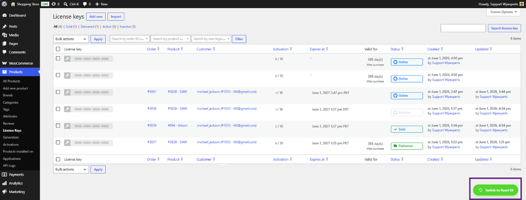Select the checkbox for order #3857 row
Screen dimensions: 526x200
coord(58,142)
